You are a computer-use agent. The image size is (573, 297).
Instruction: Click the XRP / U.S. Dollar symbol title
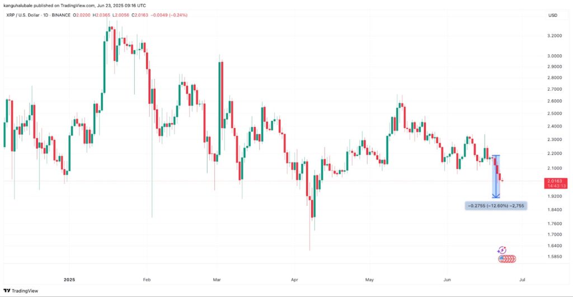coord(26,14)
